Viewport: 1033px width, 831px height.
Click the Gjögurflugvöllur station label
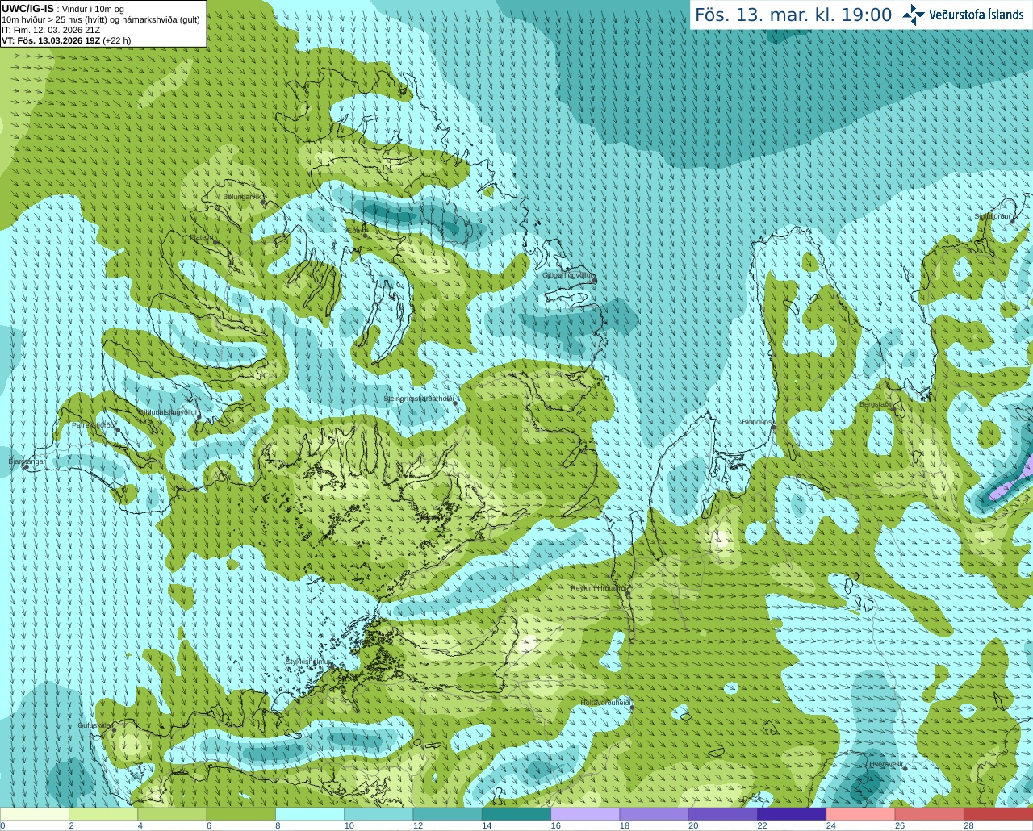568,275
